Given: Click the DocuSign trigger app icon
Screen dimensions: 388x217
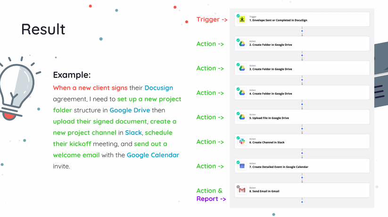Looking at the screenshot, I should pos(242,19).
